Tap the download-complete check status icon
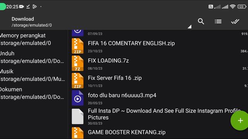The width and height of the screenshot is (248, 139). tap(28, 7)
